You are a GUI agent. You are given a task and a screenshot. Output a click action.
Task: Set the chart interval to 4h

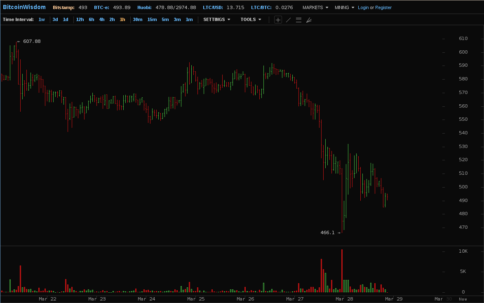point(102,19)
